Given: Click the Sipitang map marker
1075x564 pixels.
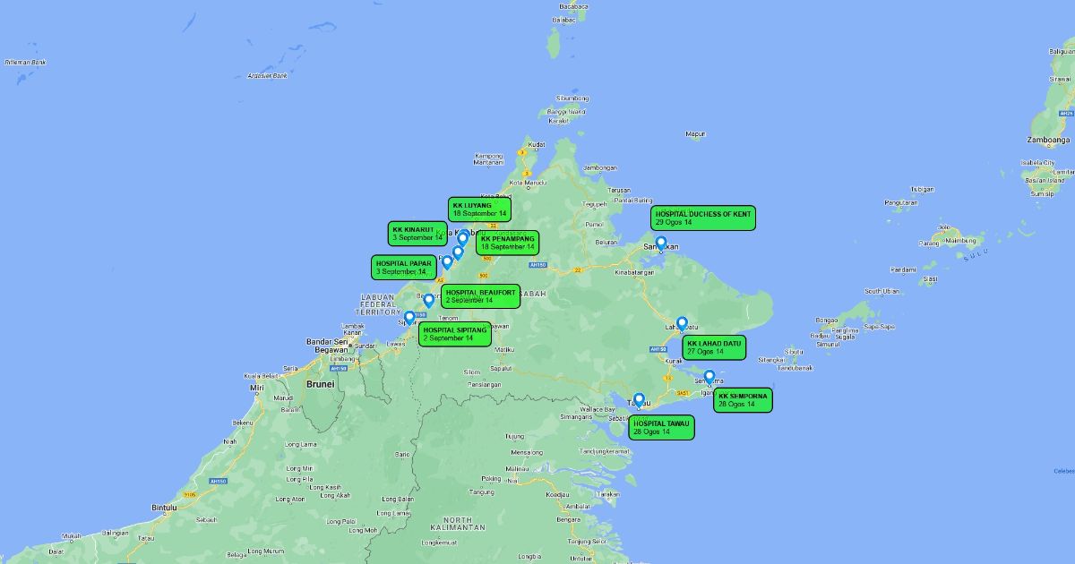Looking at the screenshot, I should [x=409, y=317].
